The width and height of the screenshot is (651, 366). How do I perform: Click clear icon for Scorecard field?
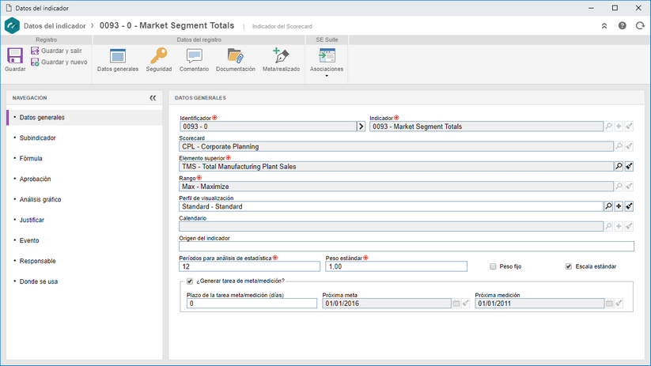point(629,146)
